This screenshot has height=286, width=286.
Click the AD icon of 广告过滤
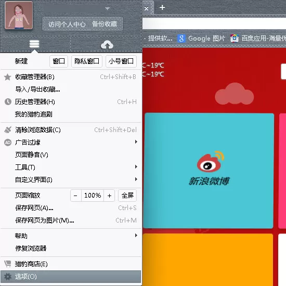click(8, 142)
